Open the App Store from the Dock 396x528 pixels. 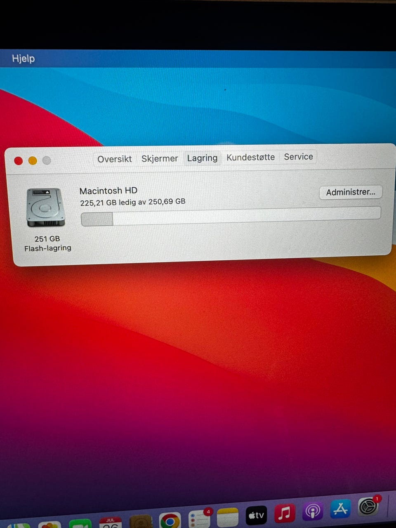tap(340, 509)
